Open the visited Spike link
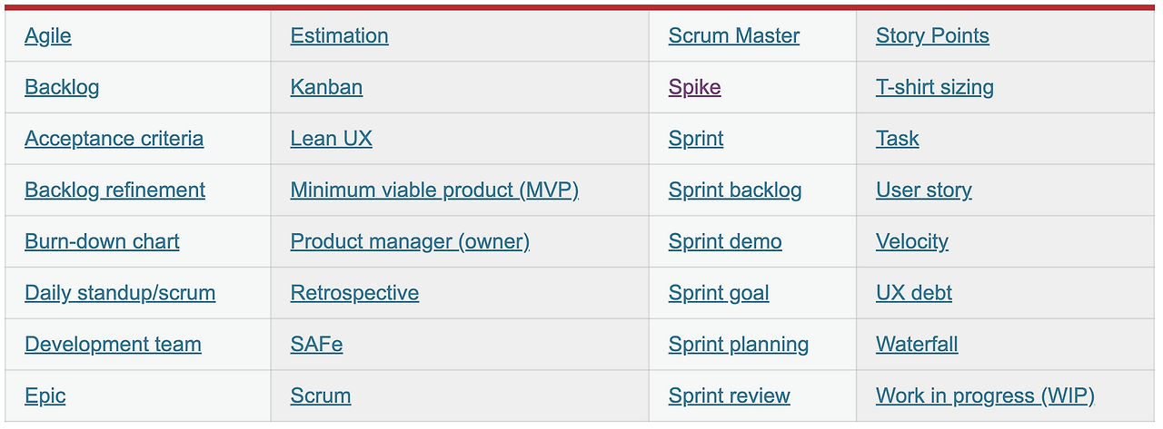1163x429 pixels. (694, 88)
